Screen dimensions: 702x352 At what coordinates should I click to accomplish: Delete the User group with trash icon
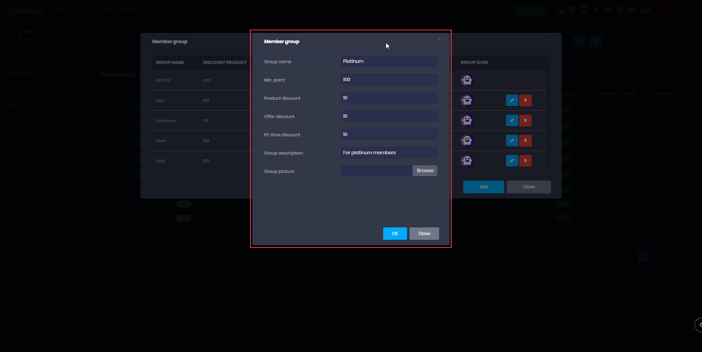coord(525,100)
